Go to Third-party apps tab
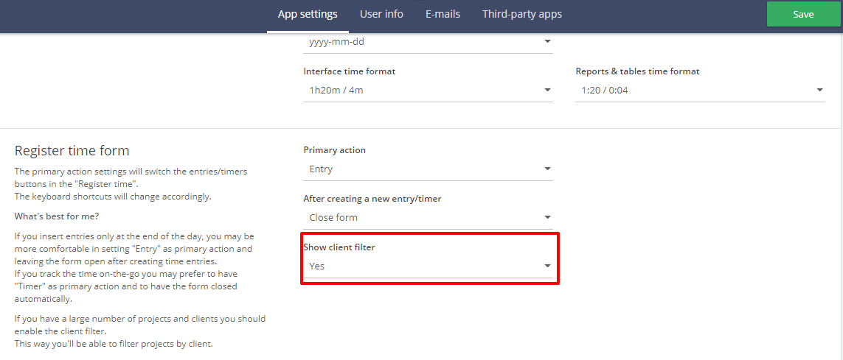The width and height of the screenshot is (843, 360). coord(521,15)
